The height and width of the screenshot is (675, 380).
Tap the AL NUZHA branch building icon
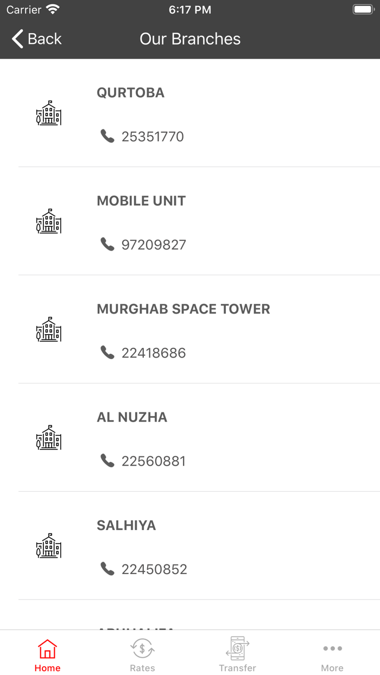[49, 437]
